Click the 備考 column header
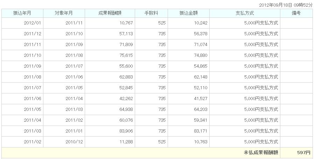The width and height of the screenshot is (315, 159). (296, 13)
